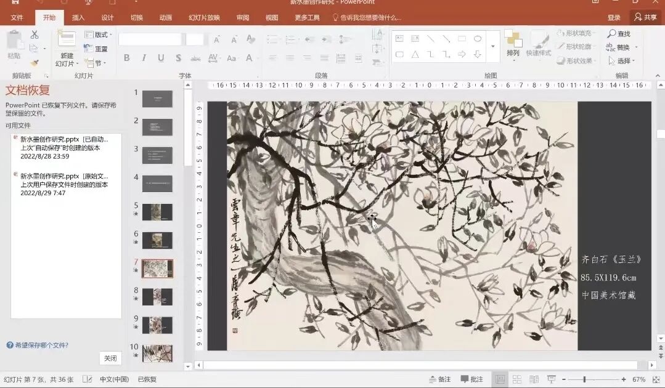This screenshot has width=665, height=388.
Task: Open the Arrange (排列) dropdown
Action: 513,45
